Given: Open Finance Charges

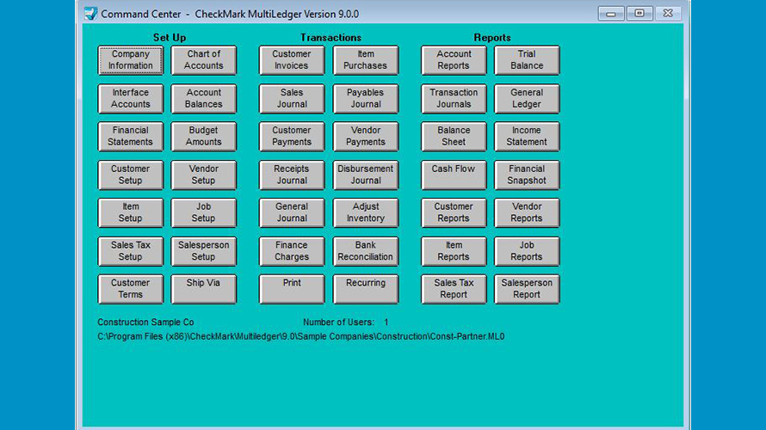Looking at the screenshot, I should click(x=292, y=251).
